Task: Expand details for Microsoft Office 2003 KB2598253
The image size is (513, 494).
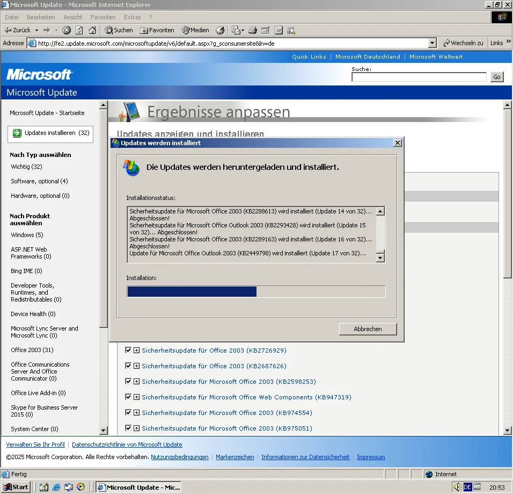Action: click(136, 382)
